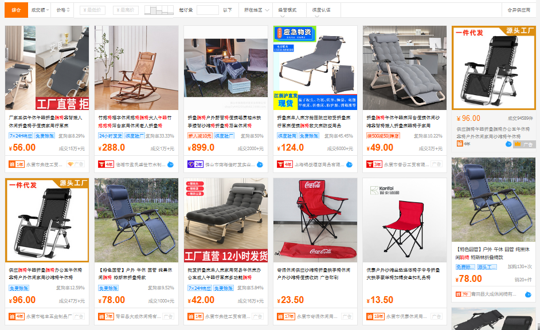Toggle the 深度认证 filter
540x330 pixels.
[322, 10]
